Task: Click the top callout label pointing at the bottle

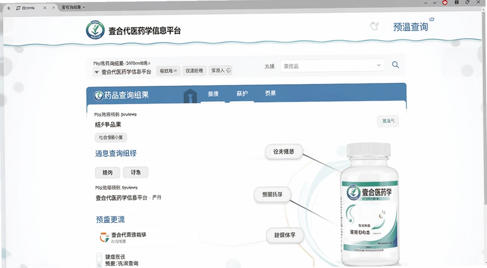Action: tap(284, 152)
